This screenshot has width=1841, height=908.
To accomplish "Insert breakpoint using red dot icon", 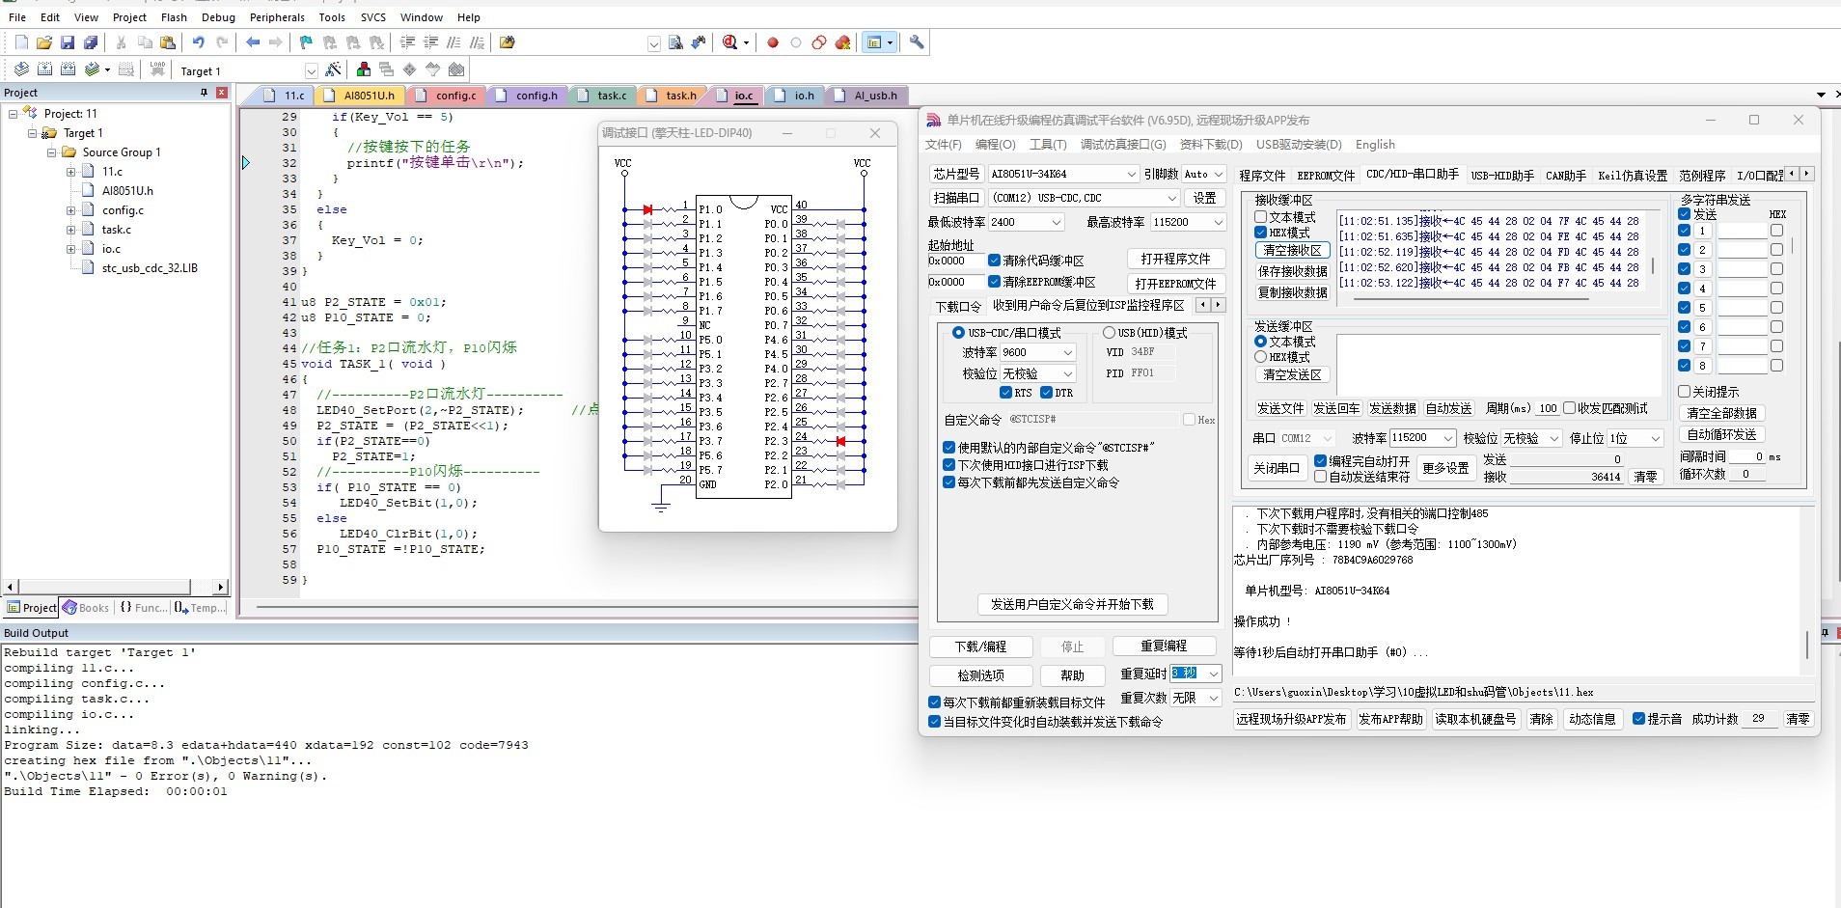I will (x=773, y=42).
